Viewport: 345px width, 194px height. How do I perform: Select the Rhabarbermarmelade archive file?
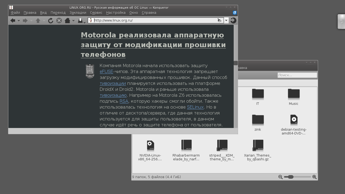[x=186, y=150]
